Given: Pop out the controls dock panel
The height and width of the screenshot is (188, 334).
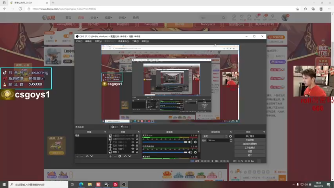Looking at the screenshot, I should pos(264,132).
